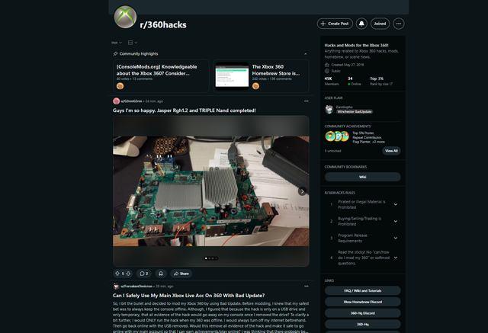The height and width of the screenshot is (333, 488).
Task: Click the Homebrew Store highlight thumbnail
Action: pos(232,76)
